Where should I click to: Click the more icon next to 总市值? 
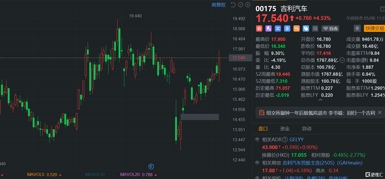(x=342, y=60)
